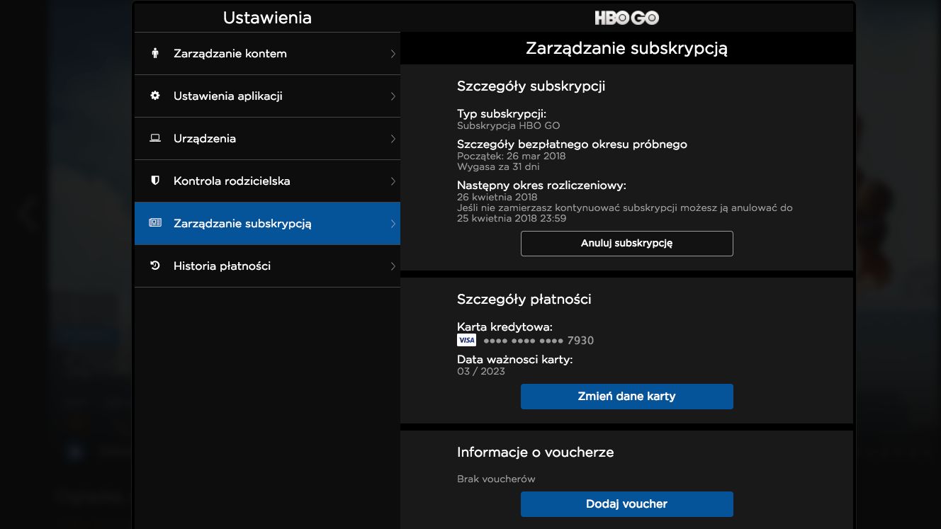
Task: Click the card icon beside Zarządzanie subskrypcją
Action: [x=155, y=223]
